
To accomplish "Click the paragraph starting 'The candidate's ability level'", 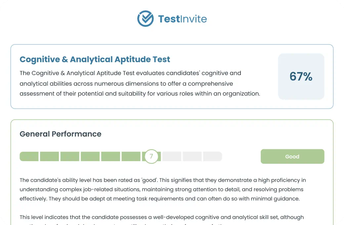I will pyautogui.click(x=162, y=189).
